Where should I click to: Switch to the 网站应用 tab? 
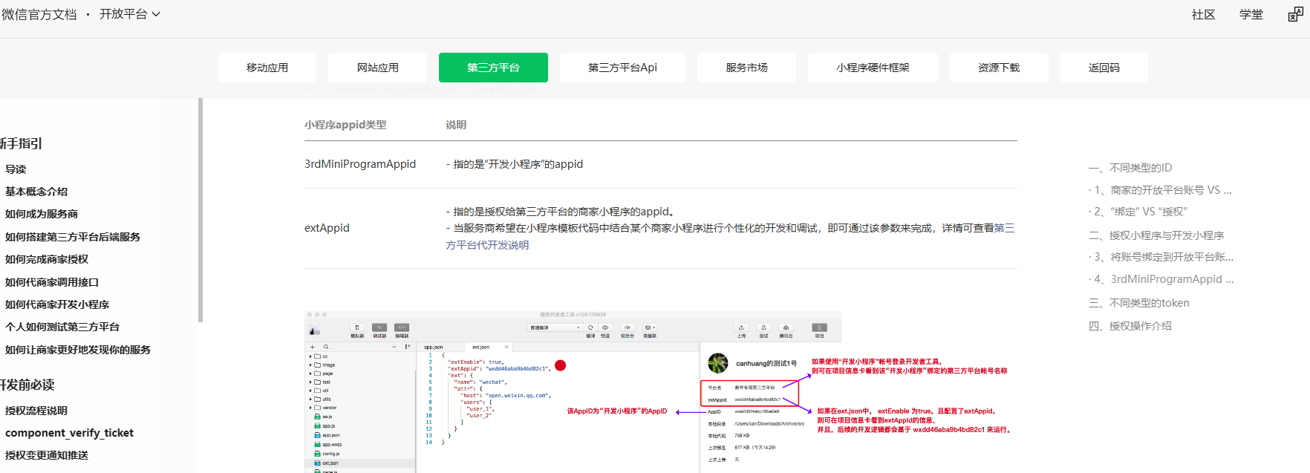click(x=377, y=68)
